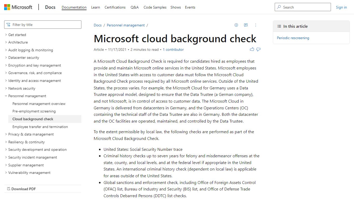
Task: Click the '2 minutes to read' text
Action: (x=144, y=49)
